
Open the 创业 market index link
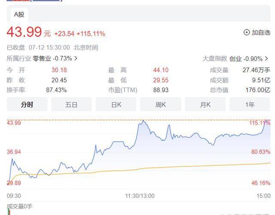235,58
